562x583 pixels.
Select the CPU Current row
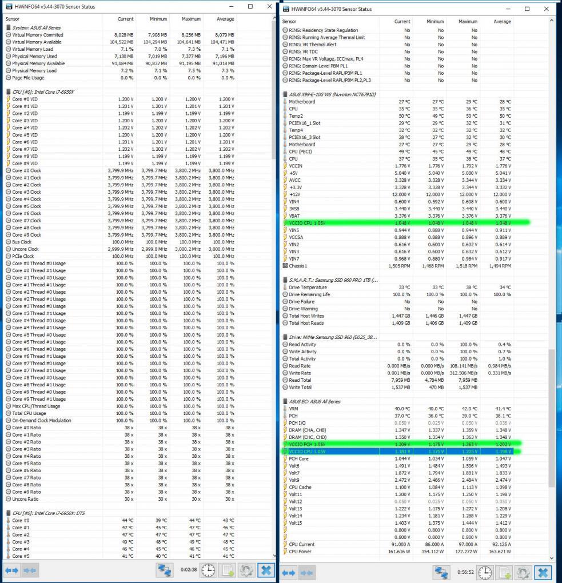[397, 544]
